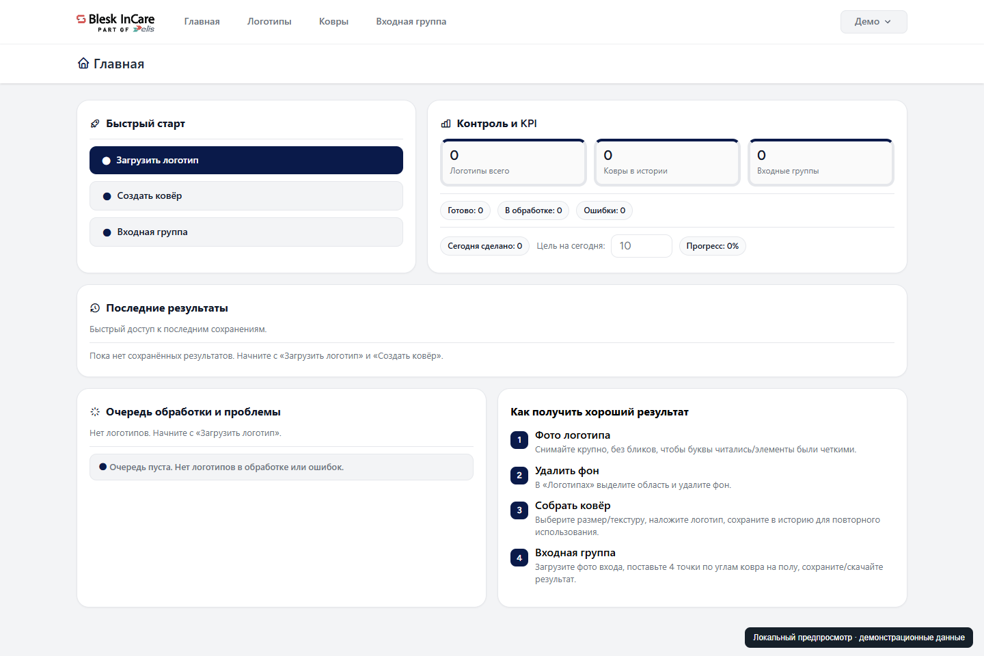Click step number 4 badge for Входная группа

[519, 558]
